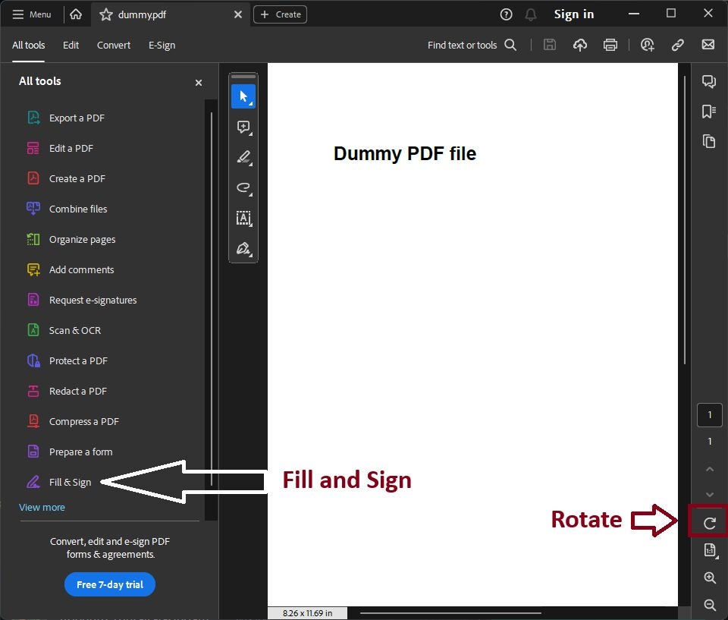This screenshot has height=620, width=728.
Task: Open the Comments panel
Action: point(709,81)
